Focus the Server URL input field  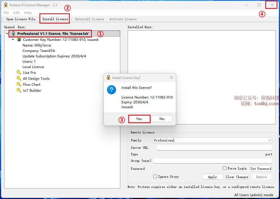click(x=214, y=148)
